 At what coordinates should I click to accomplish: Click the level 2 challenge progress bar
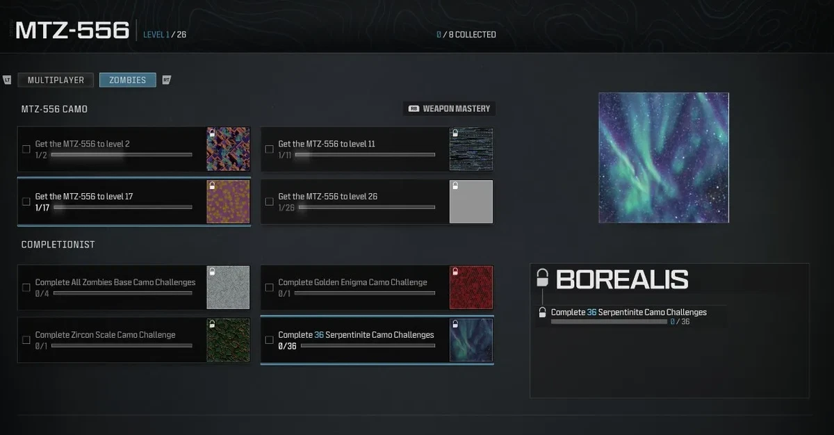coord(122,155)
